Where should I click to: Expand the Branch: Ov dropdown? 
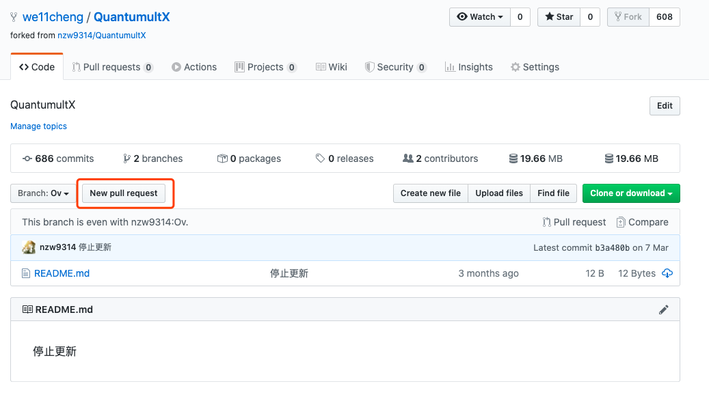pos(43,193)
